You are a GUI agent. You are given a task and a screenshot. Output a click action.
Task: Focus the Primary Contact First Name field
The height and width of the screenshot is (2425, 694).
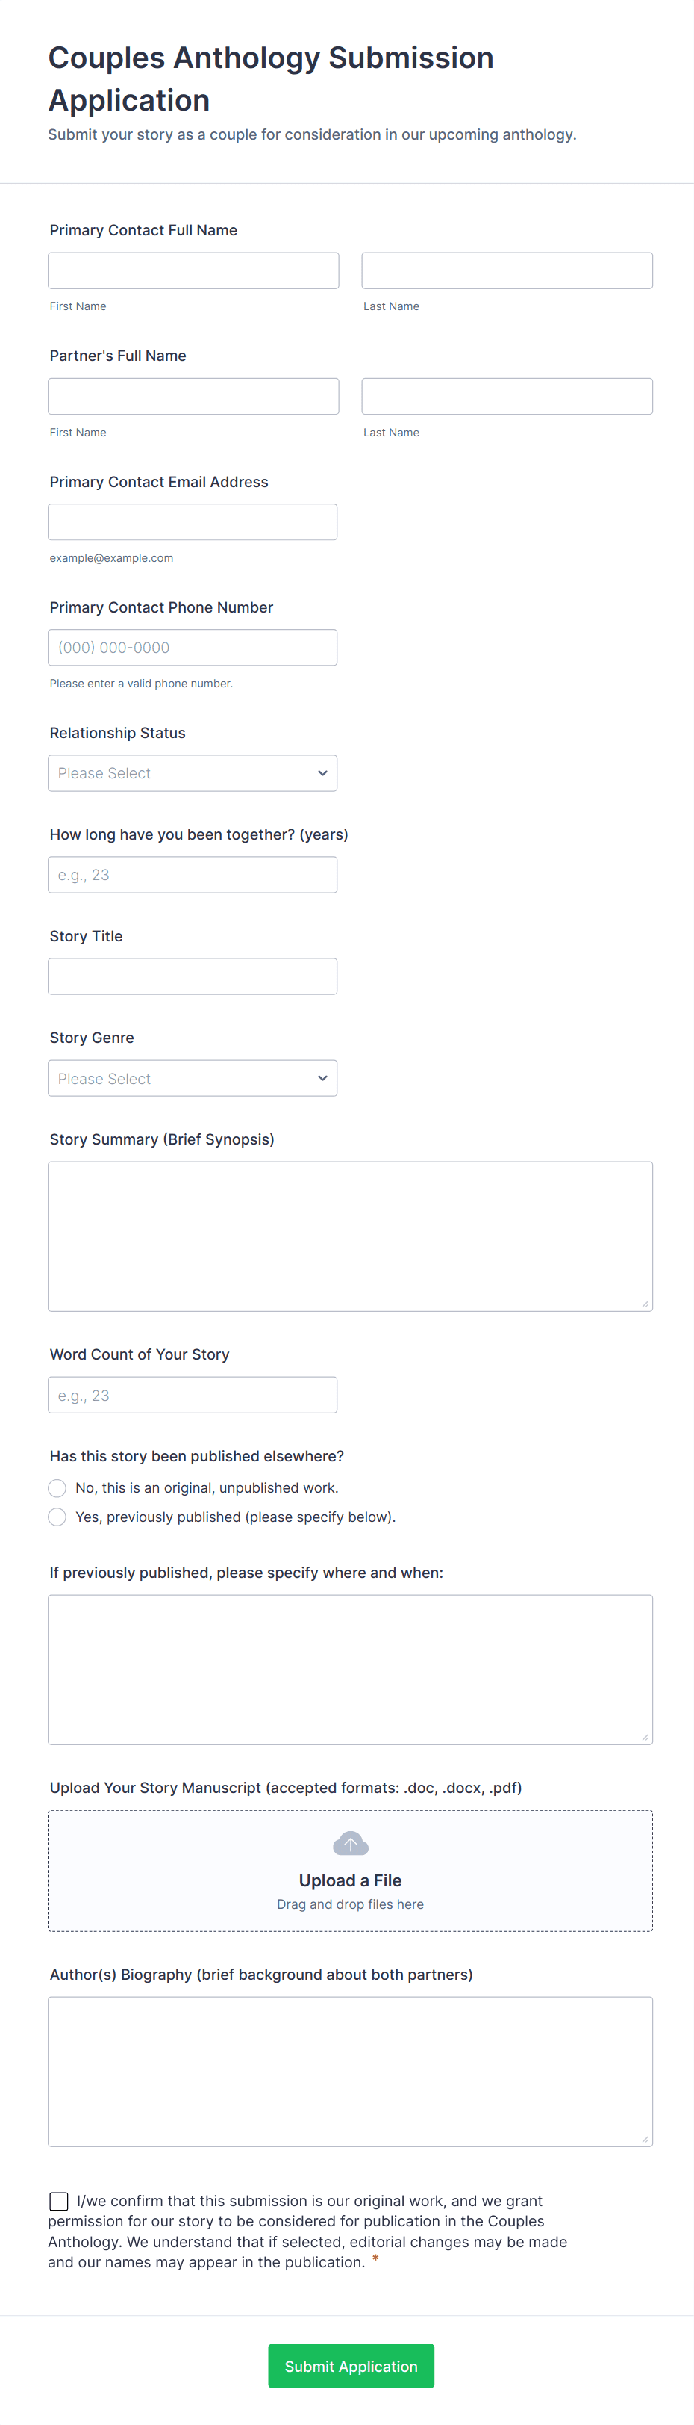pyautogui.click(x=193, y=270)
